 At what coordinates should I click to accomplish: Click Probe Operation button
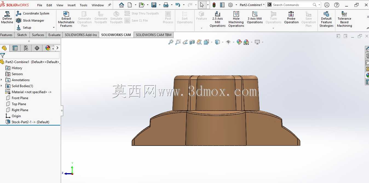291,17
